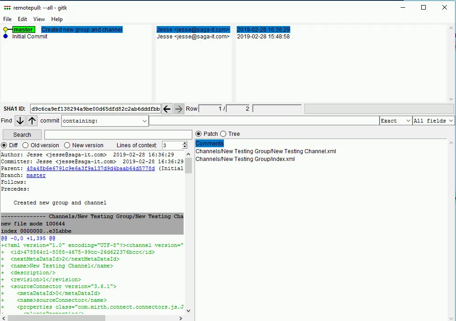
Task: Click the gitk icon in the title bar
Action: 6,7
